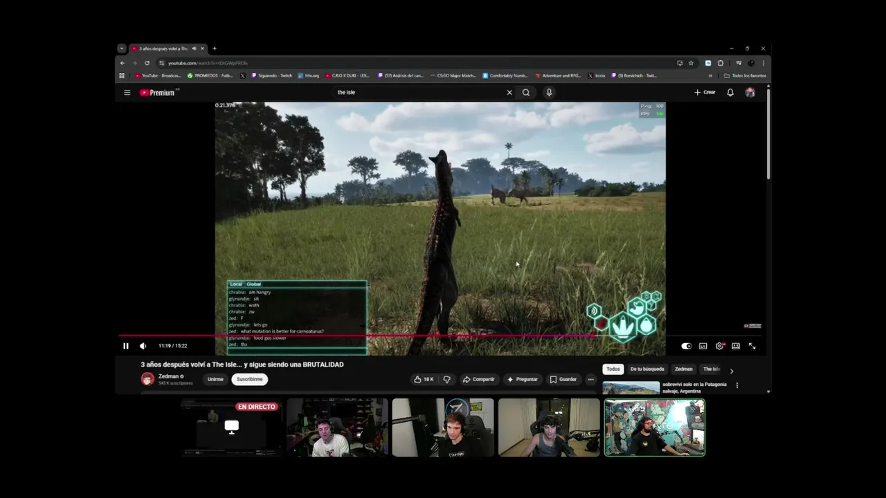The width and height of the screenshot is (886, 498).
Task: Open the 'Adventure and RPG...' bookmark
Action: point(558,75)
